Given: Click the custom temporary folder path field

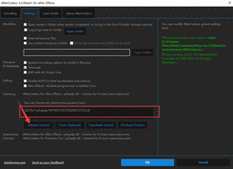Looking at the screenshot, I should [x=76, y=53].
